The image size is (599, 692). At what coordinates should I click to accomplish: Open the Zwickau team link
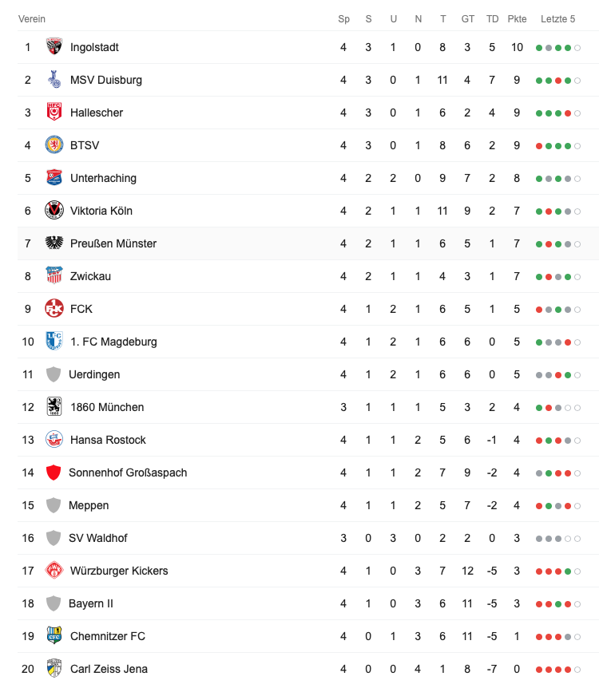(x=90, y=276)
